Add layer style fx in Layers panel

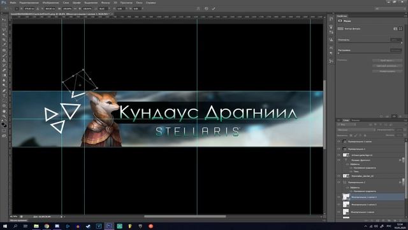pyautogui.click(x=372, y=220)
